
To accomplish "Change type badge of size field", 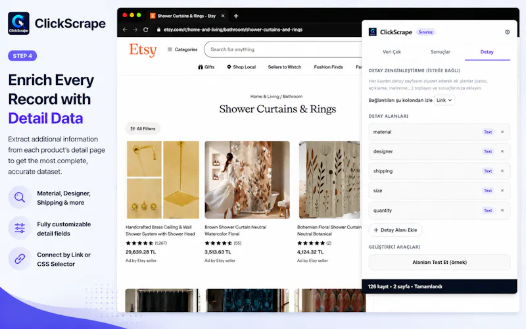I will coord(488,191).
